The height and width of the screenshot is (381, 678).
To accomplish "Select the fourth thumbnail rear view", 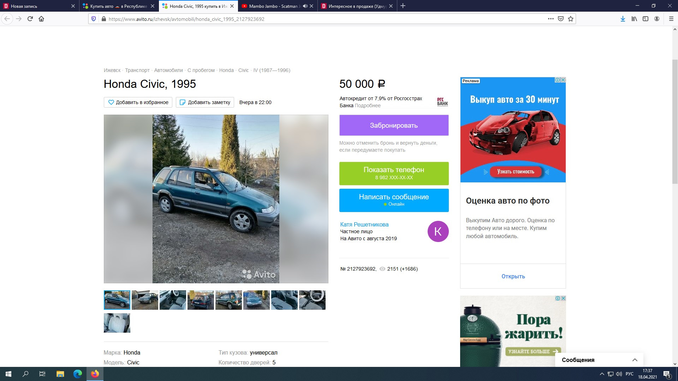I will click(201, 300).
